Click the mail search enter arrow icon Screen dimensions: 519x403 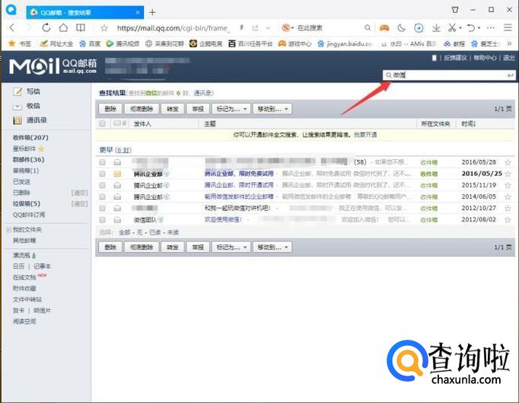(510, 75)
